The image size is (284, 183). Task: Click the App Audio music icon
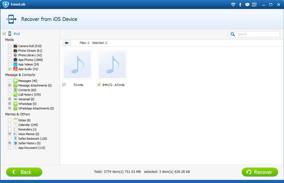(x=16, y=69)
